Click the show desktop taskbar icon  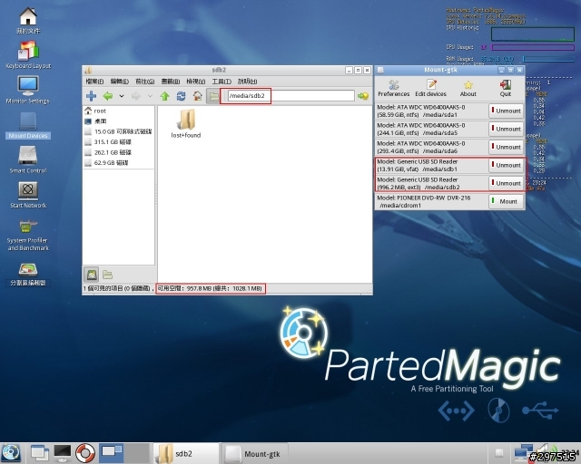click(39, 453)
